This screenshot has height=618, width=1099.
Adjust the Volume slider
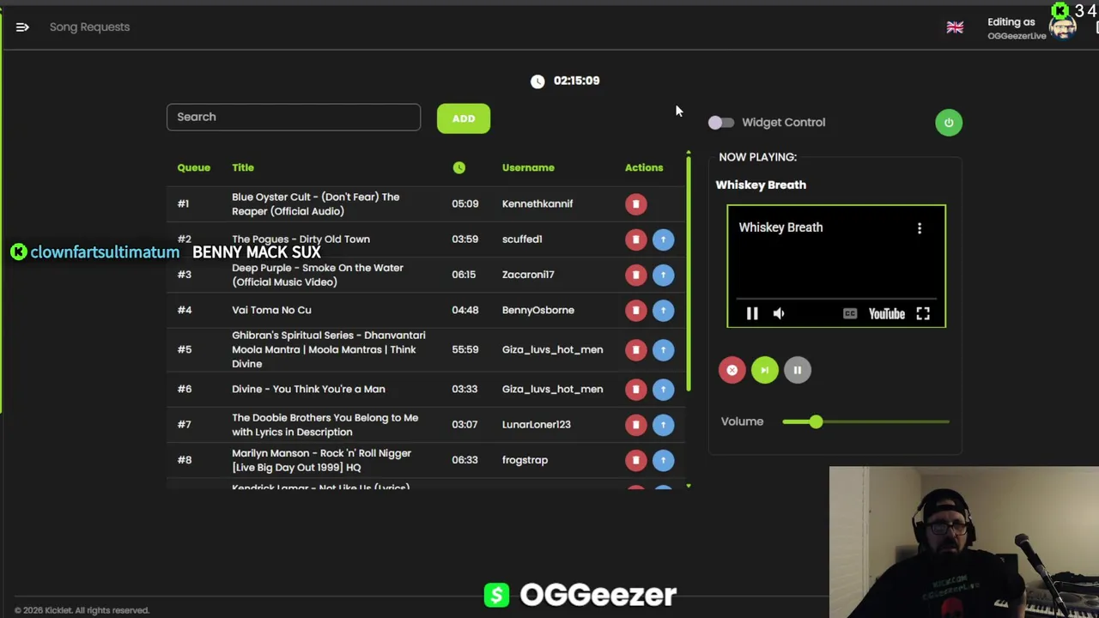[x=865, y=421]
